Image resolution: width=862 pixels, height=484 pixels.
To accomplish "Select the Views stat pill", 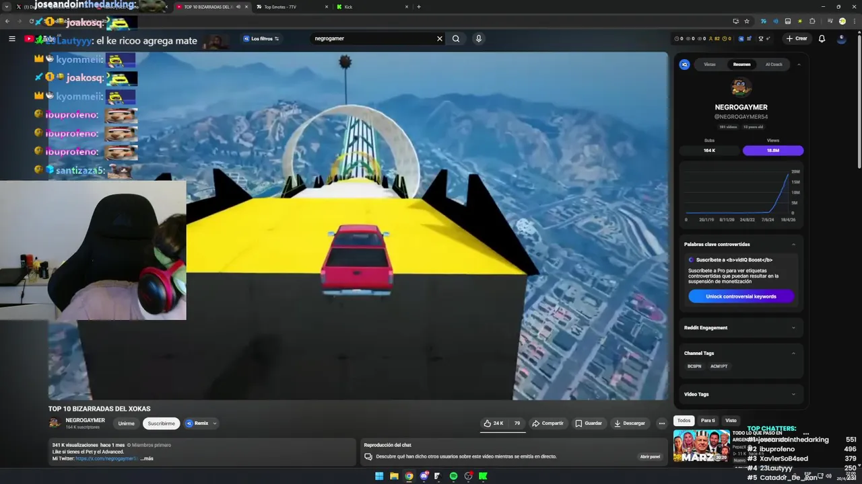I will pyautogui.click(x=773, y=151).
